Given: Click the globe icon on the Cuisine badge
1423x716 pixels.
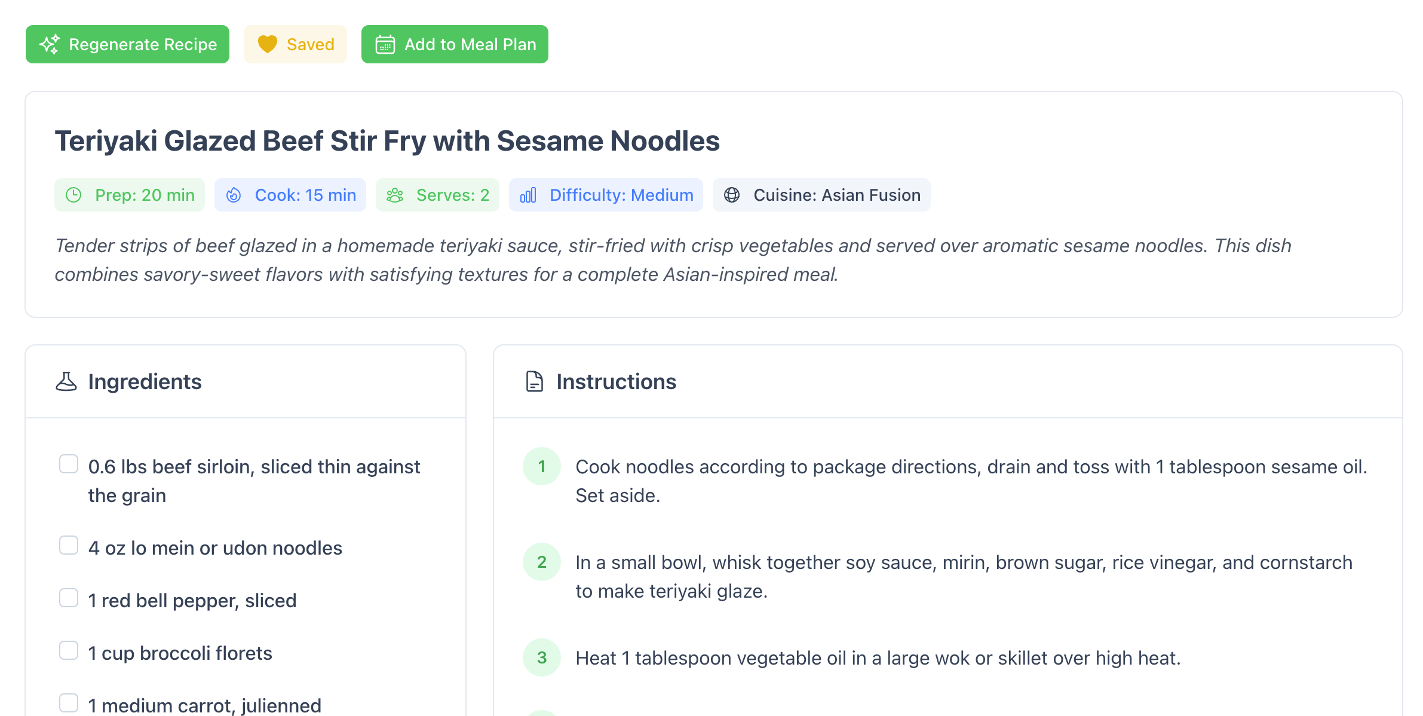Looking at the screenshot, I should [732, 194].
